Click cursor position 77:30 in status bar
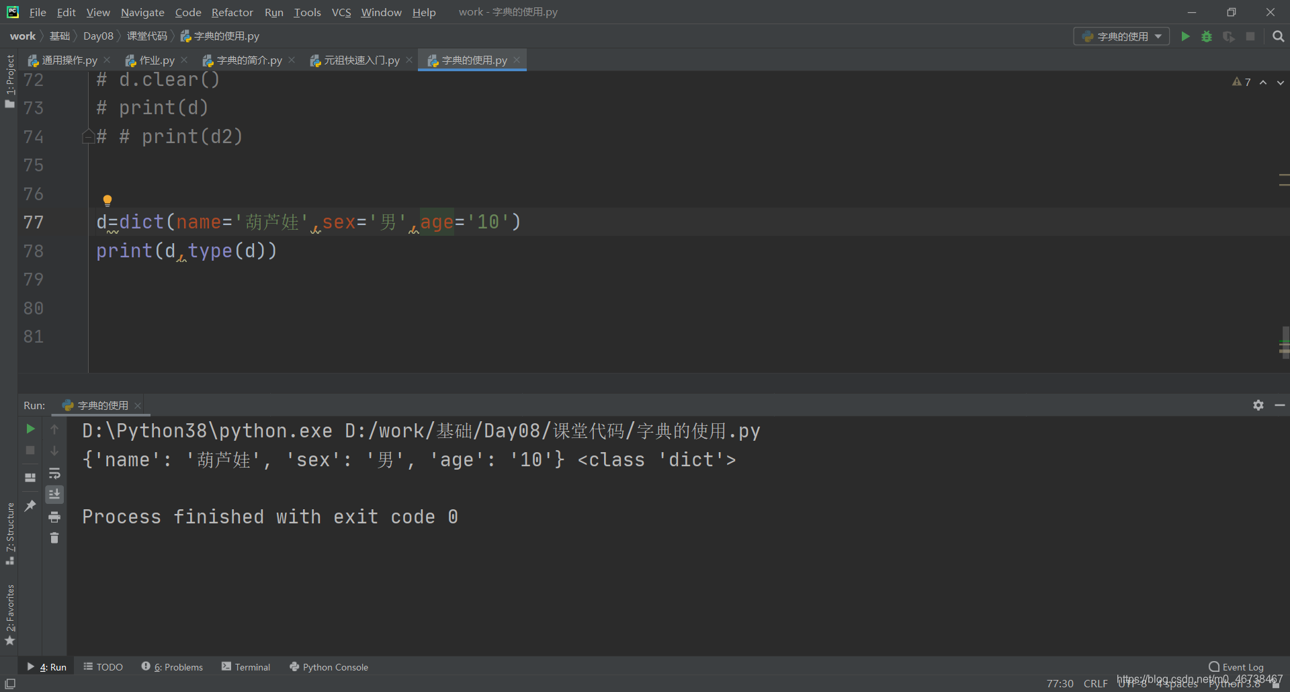1290x692 pixels. click(1060, 683)
